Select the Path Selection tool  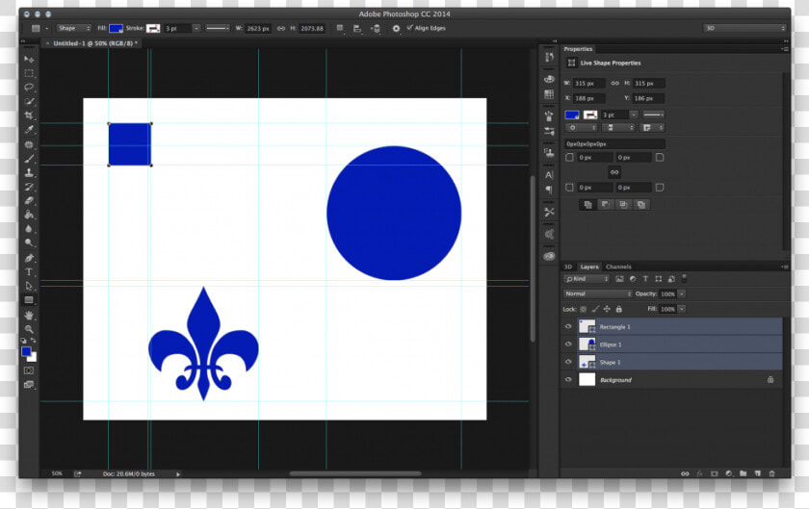tap(29, 286)
